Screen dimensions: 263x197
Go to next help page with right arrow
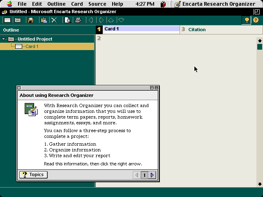click(x=152, y=175)
